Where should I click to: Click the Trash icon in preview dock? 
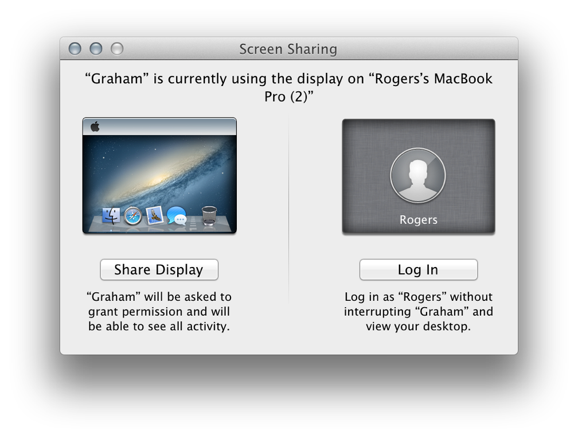209,215
